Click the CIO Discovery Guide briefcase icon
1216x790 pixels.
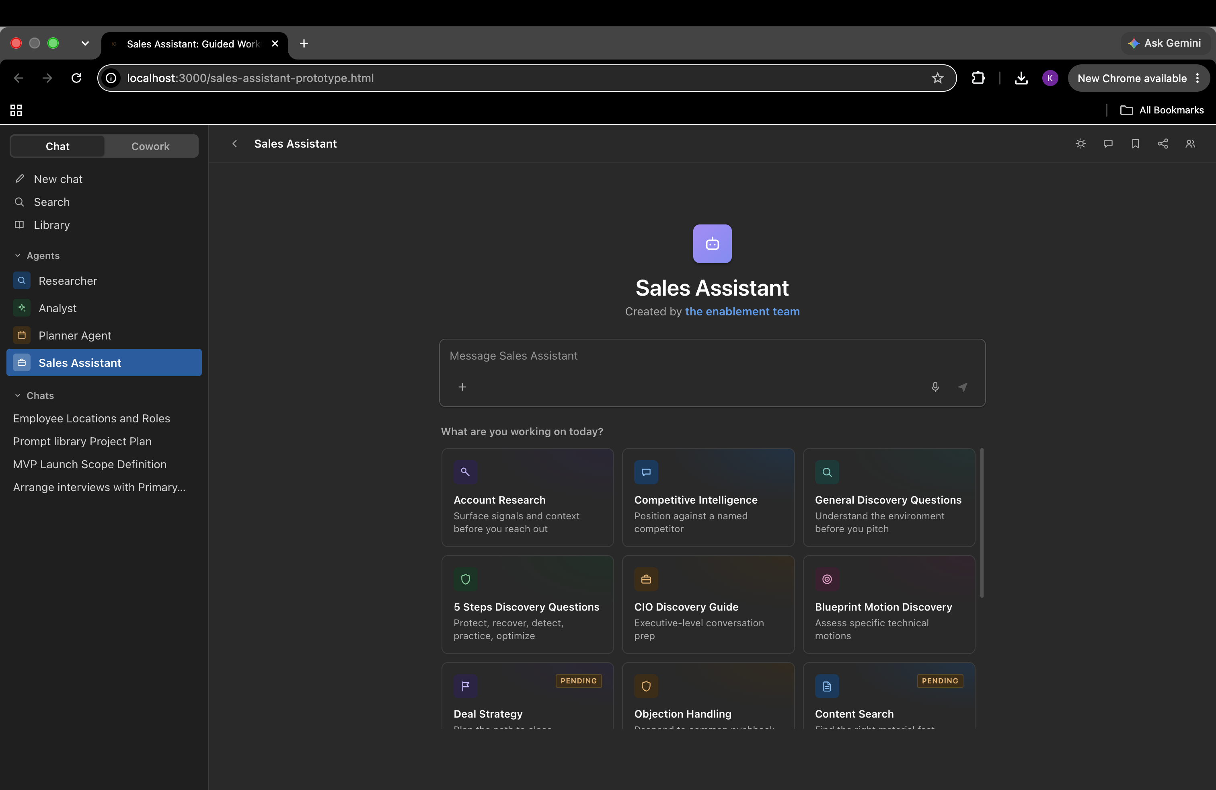point(646,580)
